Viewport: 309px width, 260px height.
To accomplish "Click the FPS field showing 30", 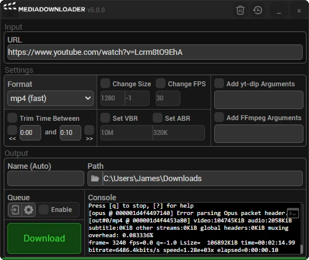I will click(x=168, y=98).
